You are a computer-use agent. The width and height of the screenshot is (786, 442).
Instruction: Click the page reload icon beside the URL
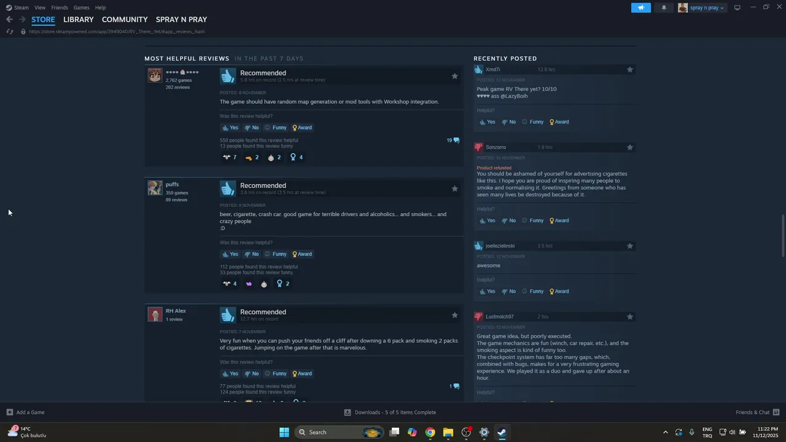point(9,31)
